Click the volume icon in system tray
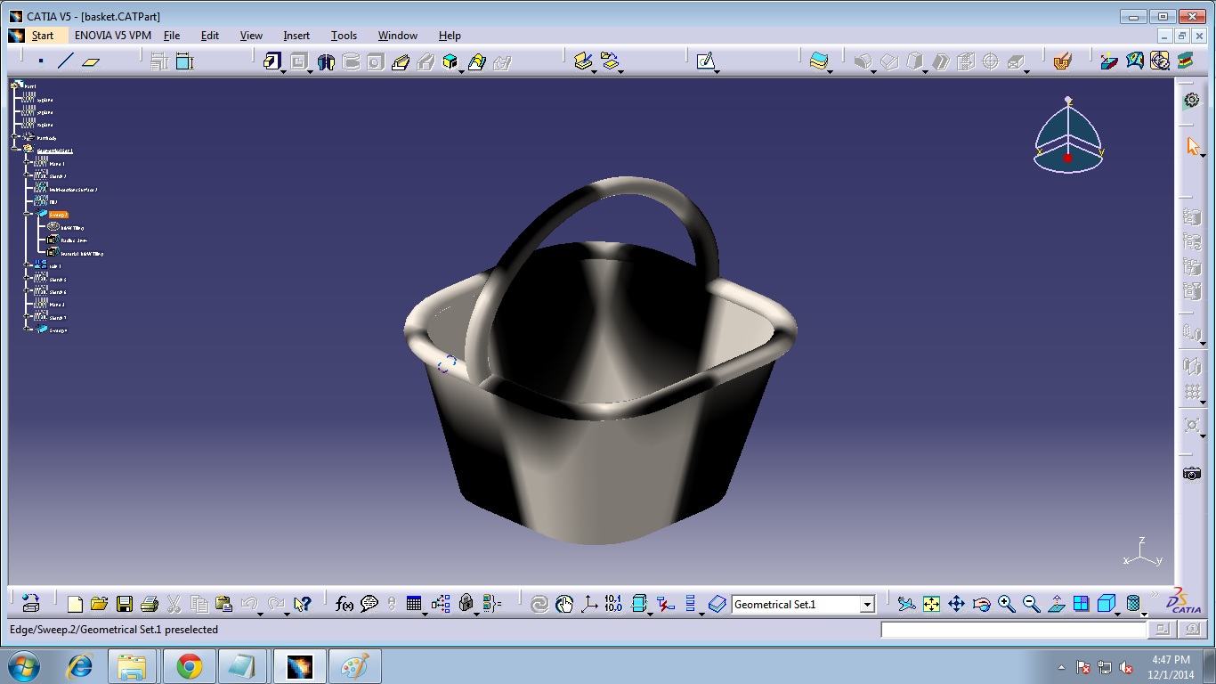Image resolution: width=1216 pixels, height=684 pixels. click(x=1126, y=667)
